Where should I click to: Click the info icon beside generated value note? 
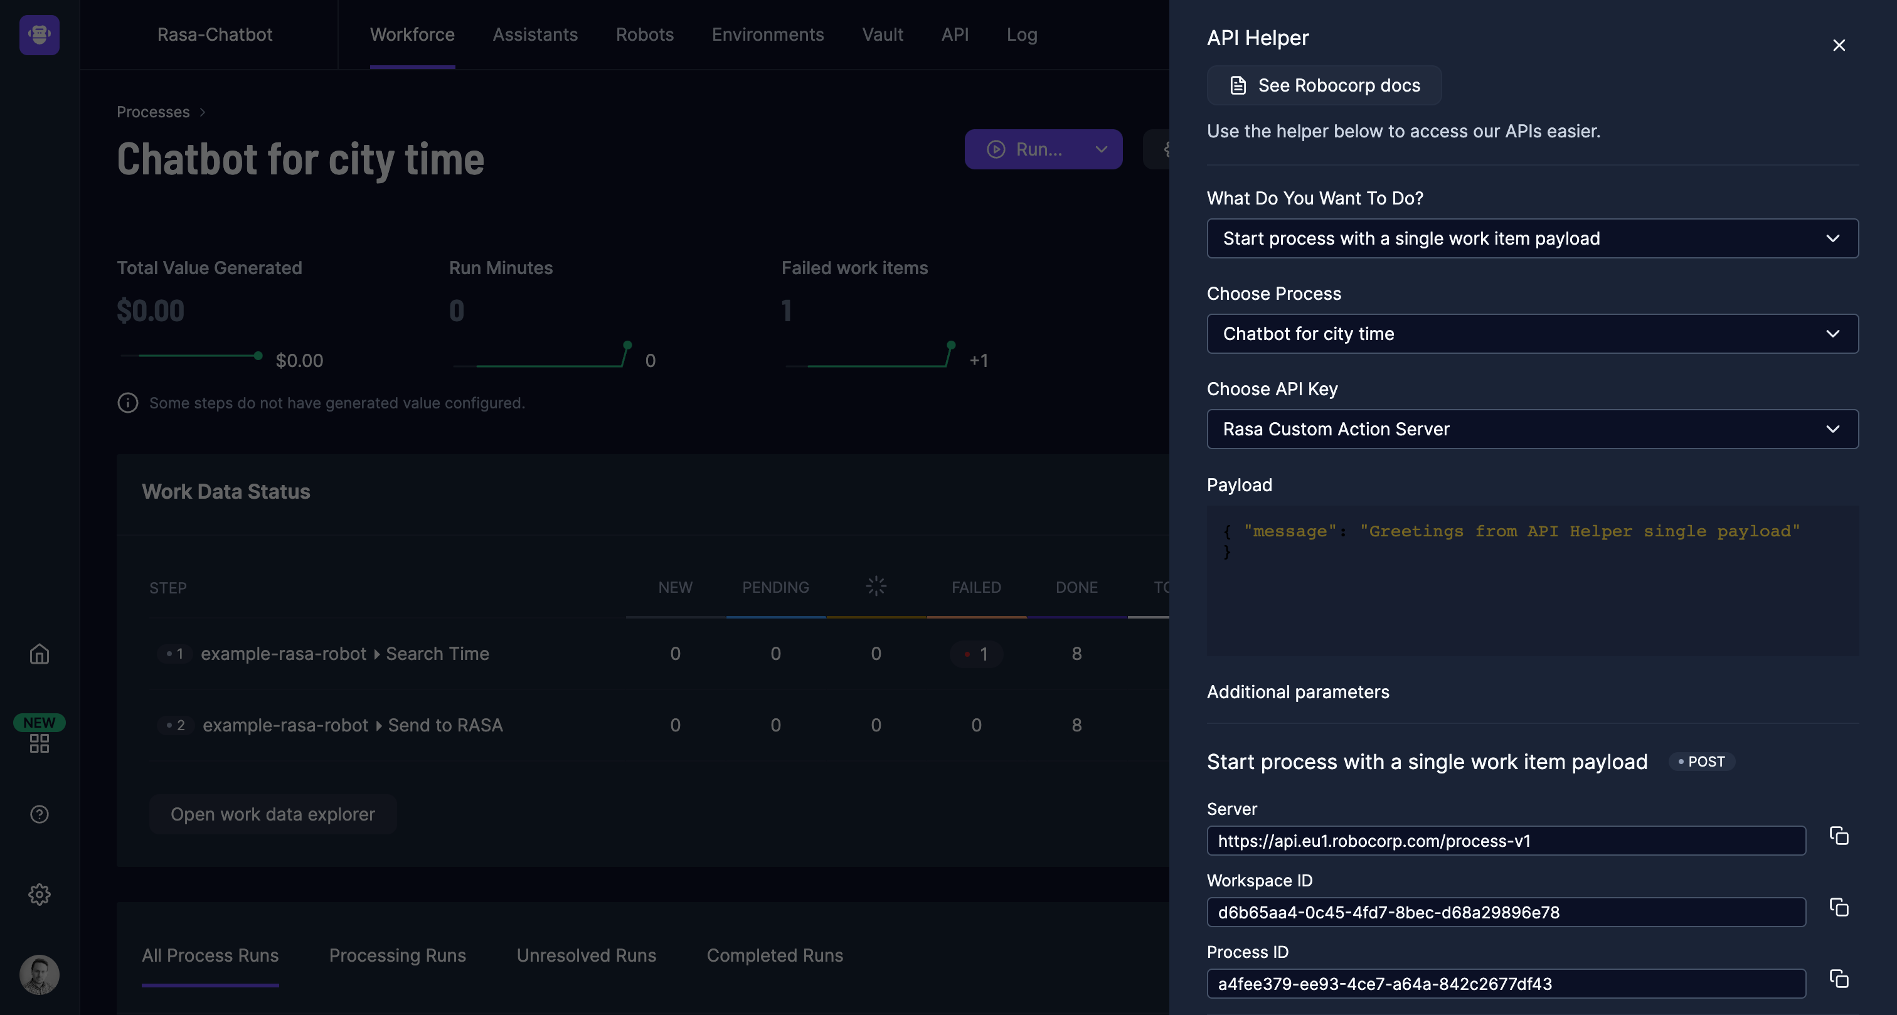(x=127, y=403)
